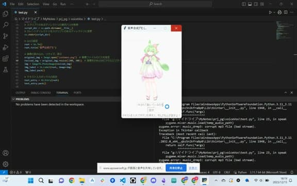Open the Testing flask view
This screenshot has height=186, width=297.
pos(6,70)
